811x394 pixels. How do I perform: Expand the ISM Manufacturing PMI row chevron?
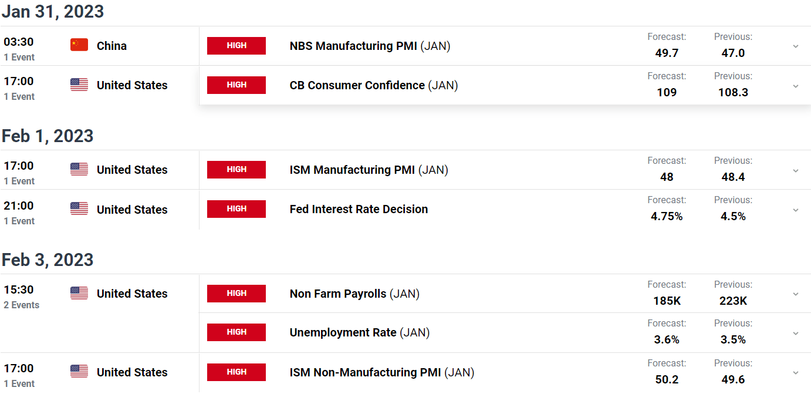click(796, 170)
